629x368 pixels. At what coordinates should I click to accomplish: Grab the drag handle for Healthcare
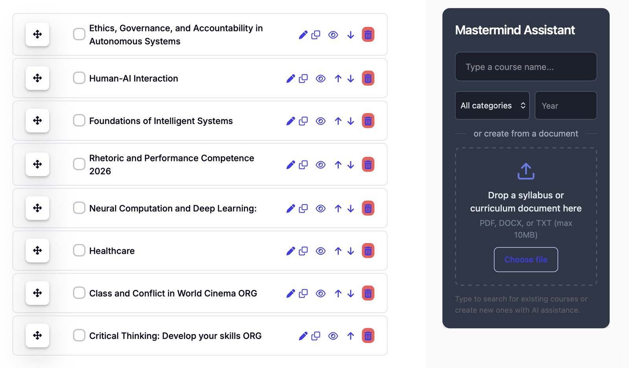pyautogui.click(x=37, y=250)
